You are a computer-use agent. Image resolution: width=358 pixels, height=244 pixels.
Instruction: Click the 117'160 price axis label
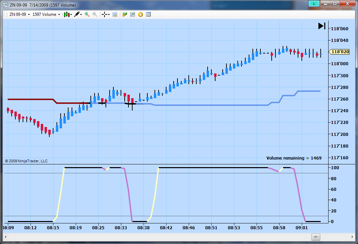tap(340, 158)
